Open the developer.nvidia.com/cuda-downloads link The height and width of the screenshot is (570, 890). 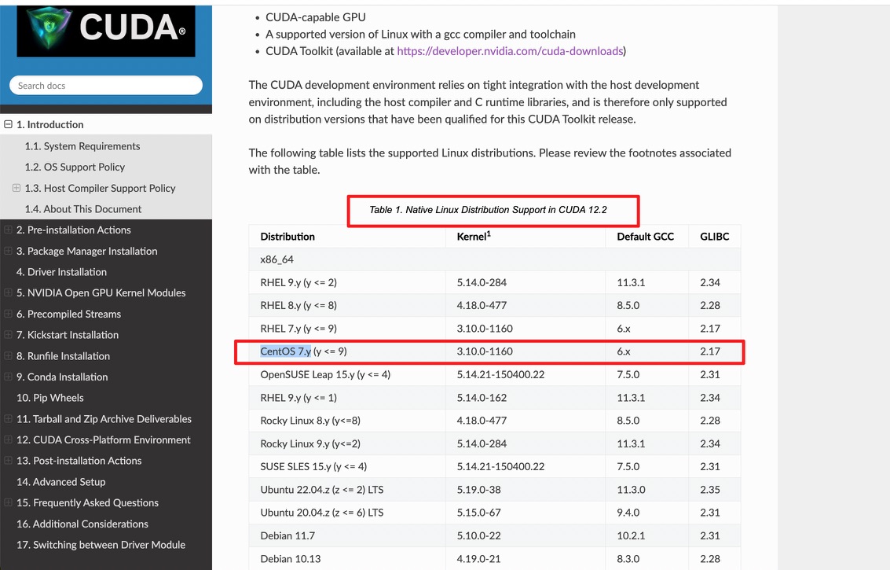[x=510, y=51]
